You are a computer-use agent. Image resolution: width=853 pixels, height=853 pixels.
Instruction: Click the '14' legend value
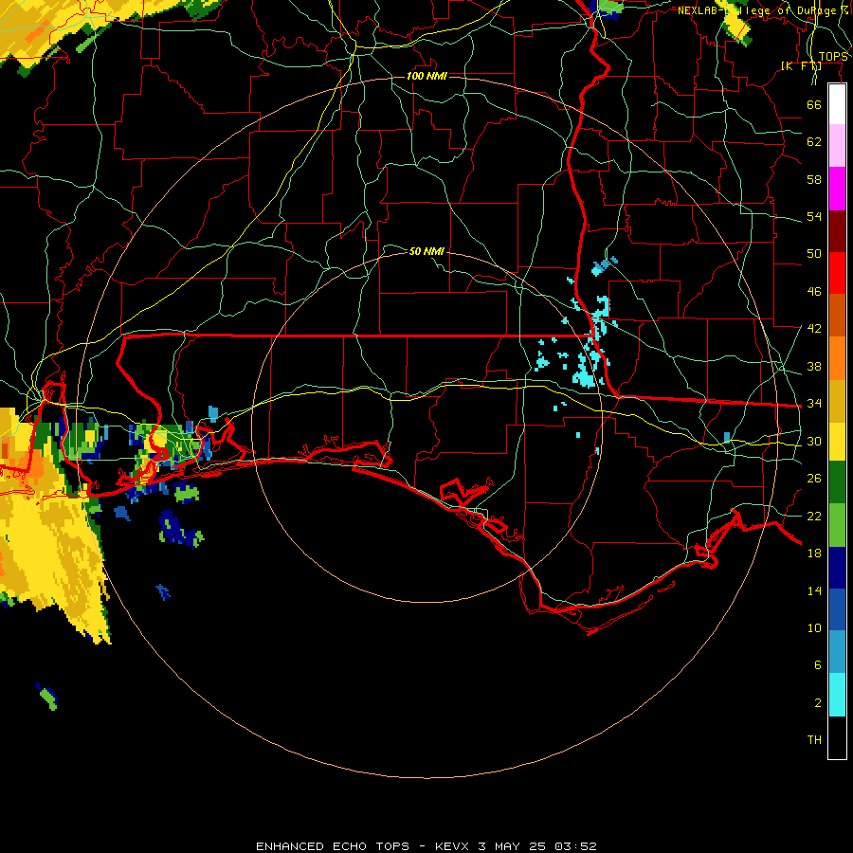point(814,590)
